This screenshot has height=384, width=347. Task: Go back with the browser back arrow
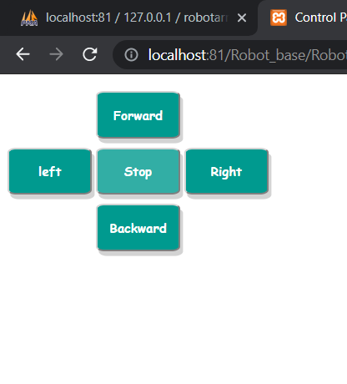[23, 54]
